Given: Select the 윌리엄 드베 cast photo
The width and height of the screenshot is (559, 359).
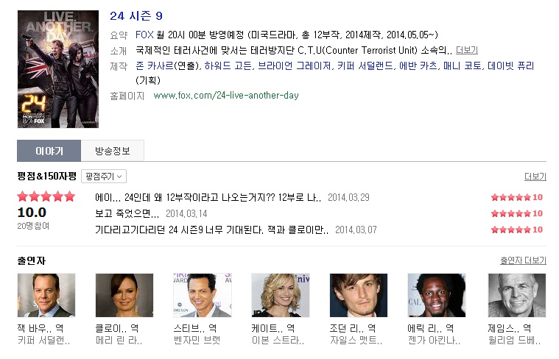Looking at the screenshot, I should coord(517,295).
